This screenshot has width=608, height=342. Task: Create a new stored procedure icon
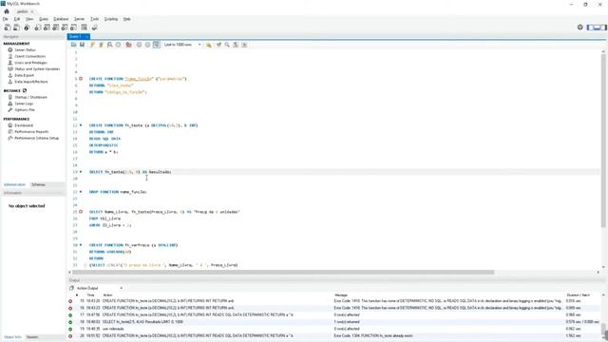[x=65, y=28]
